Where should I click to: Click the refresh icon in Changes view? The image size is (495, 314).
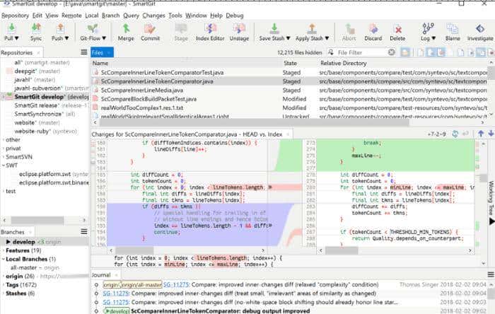455,134
